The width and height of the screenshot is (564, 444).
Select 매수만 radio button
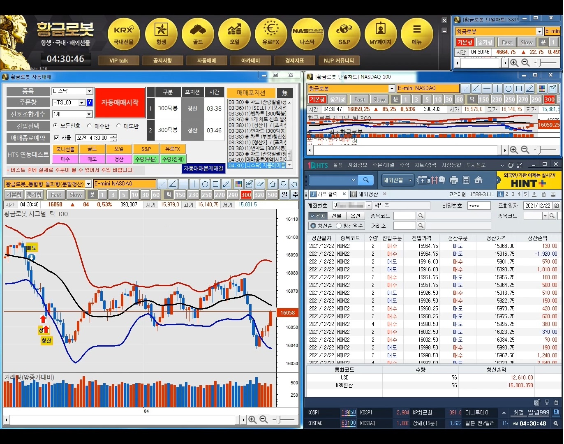click(x=89, y=125)
